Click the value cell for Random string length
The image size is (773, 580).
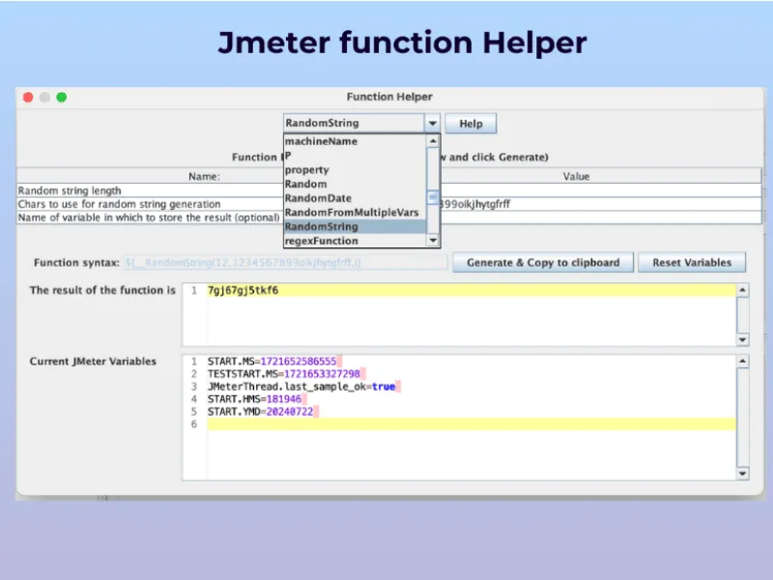[x=600, y=190]
